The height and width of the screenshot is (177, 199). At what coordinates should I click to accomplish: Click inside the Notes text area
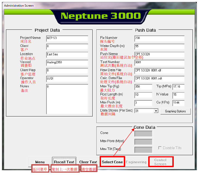pyautogui.click(x=67, y=99)
